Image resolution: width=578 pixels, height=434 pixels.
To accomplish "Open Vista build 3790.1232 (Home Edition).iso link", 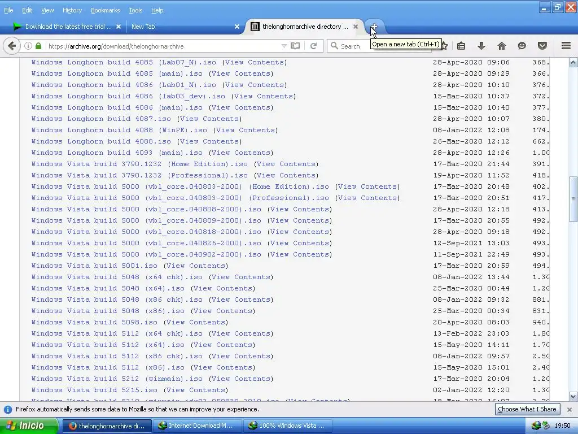I will pos(140,164).
